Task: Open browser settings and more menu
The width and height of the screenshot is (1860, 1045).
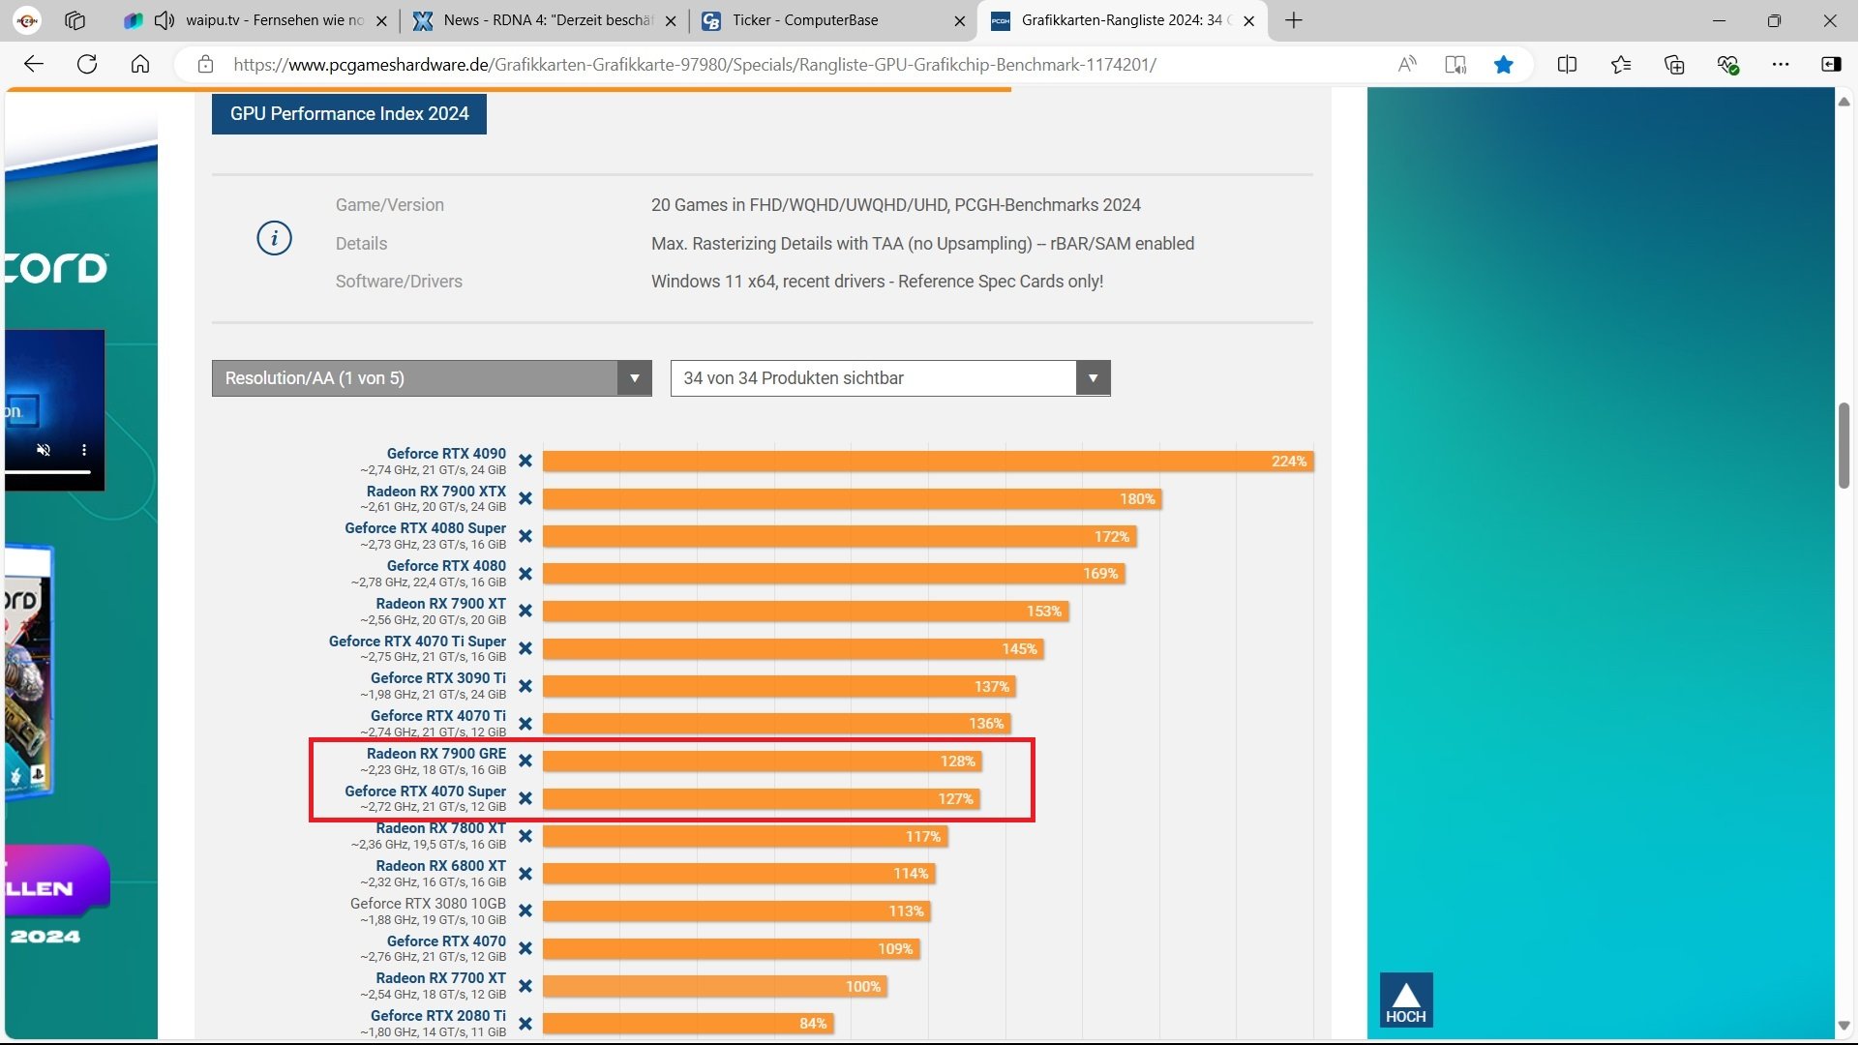Action: click(x=1781, y=65)
